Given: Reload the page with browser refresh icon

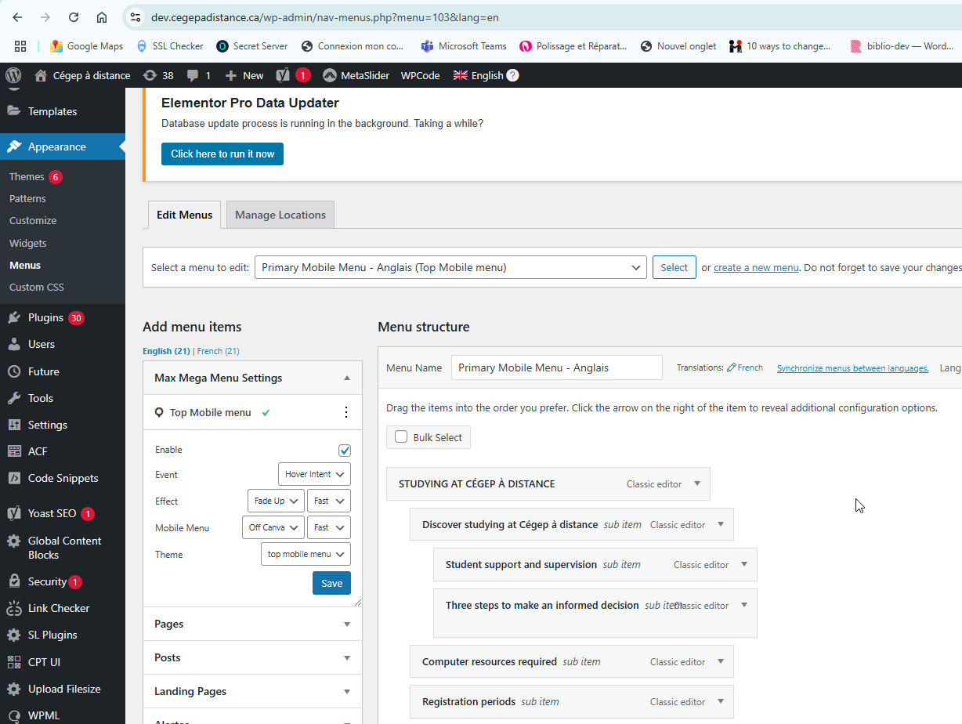Looking at the screenshot, I should 74,17.
